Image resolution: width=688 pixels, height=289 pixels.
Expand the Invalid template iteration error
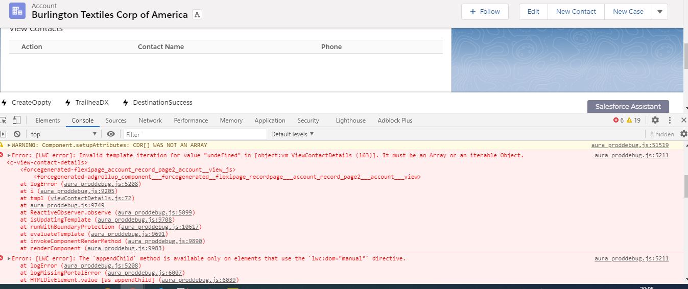pos(9,155)
